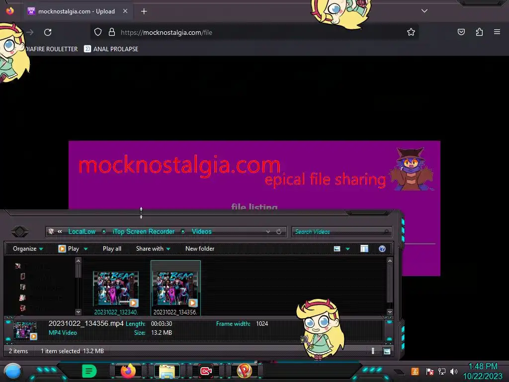Open the Organize menu in Explorer
Viewport: 509px width, 382px height.
[28, 249]
